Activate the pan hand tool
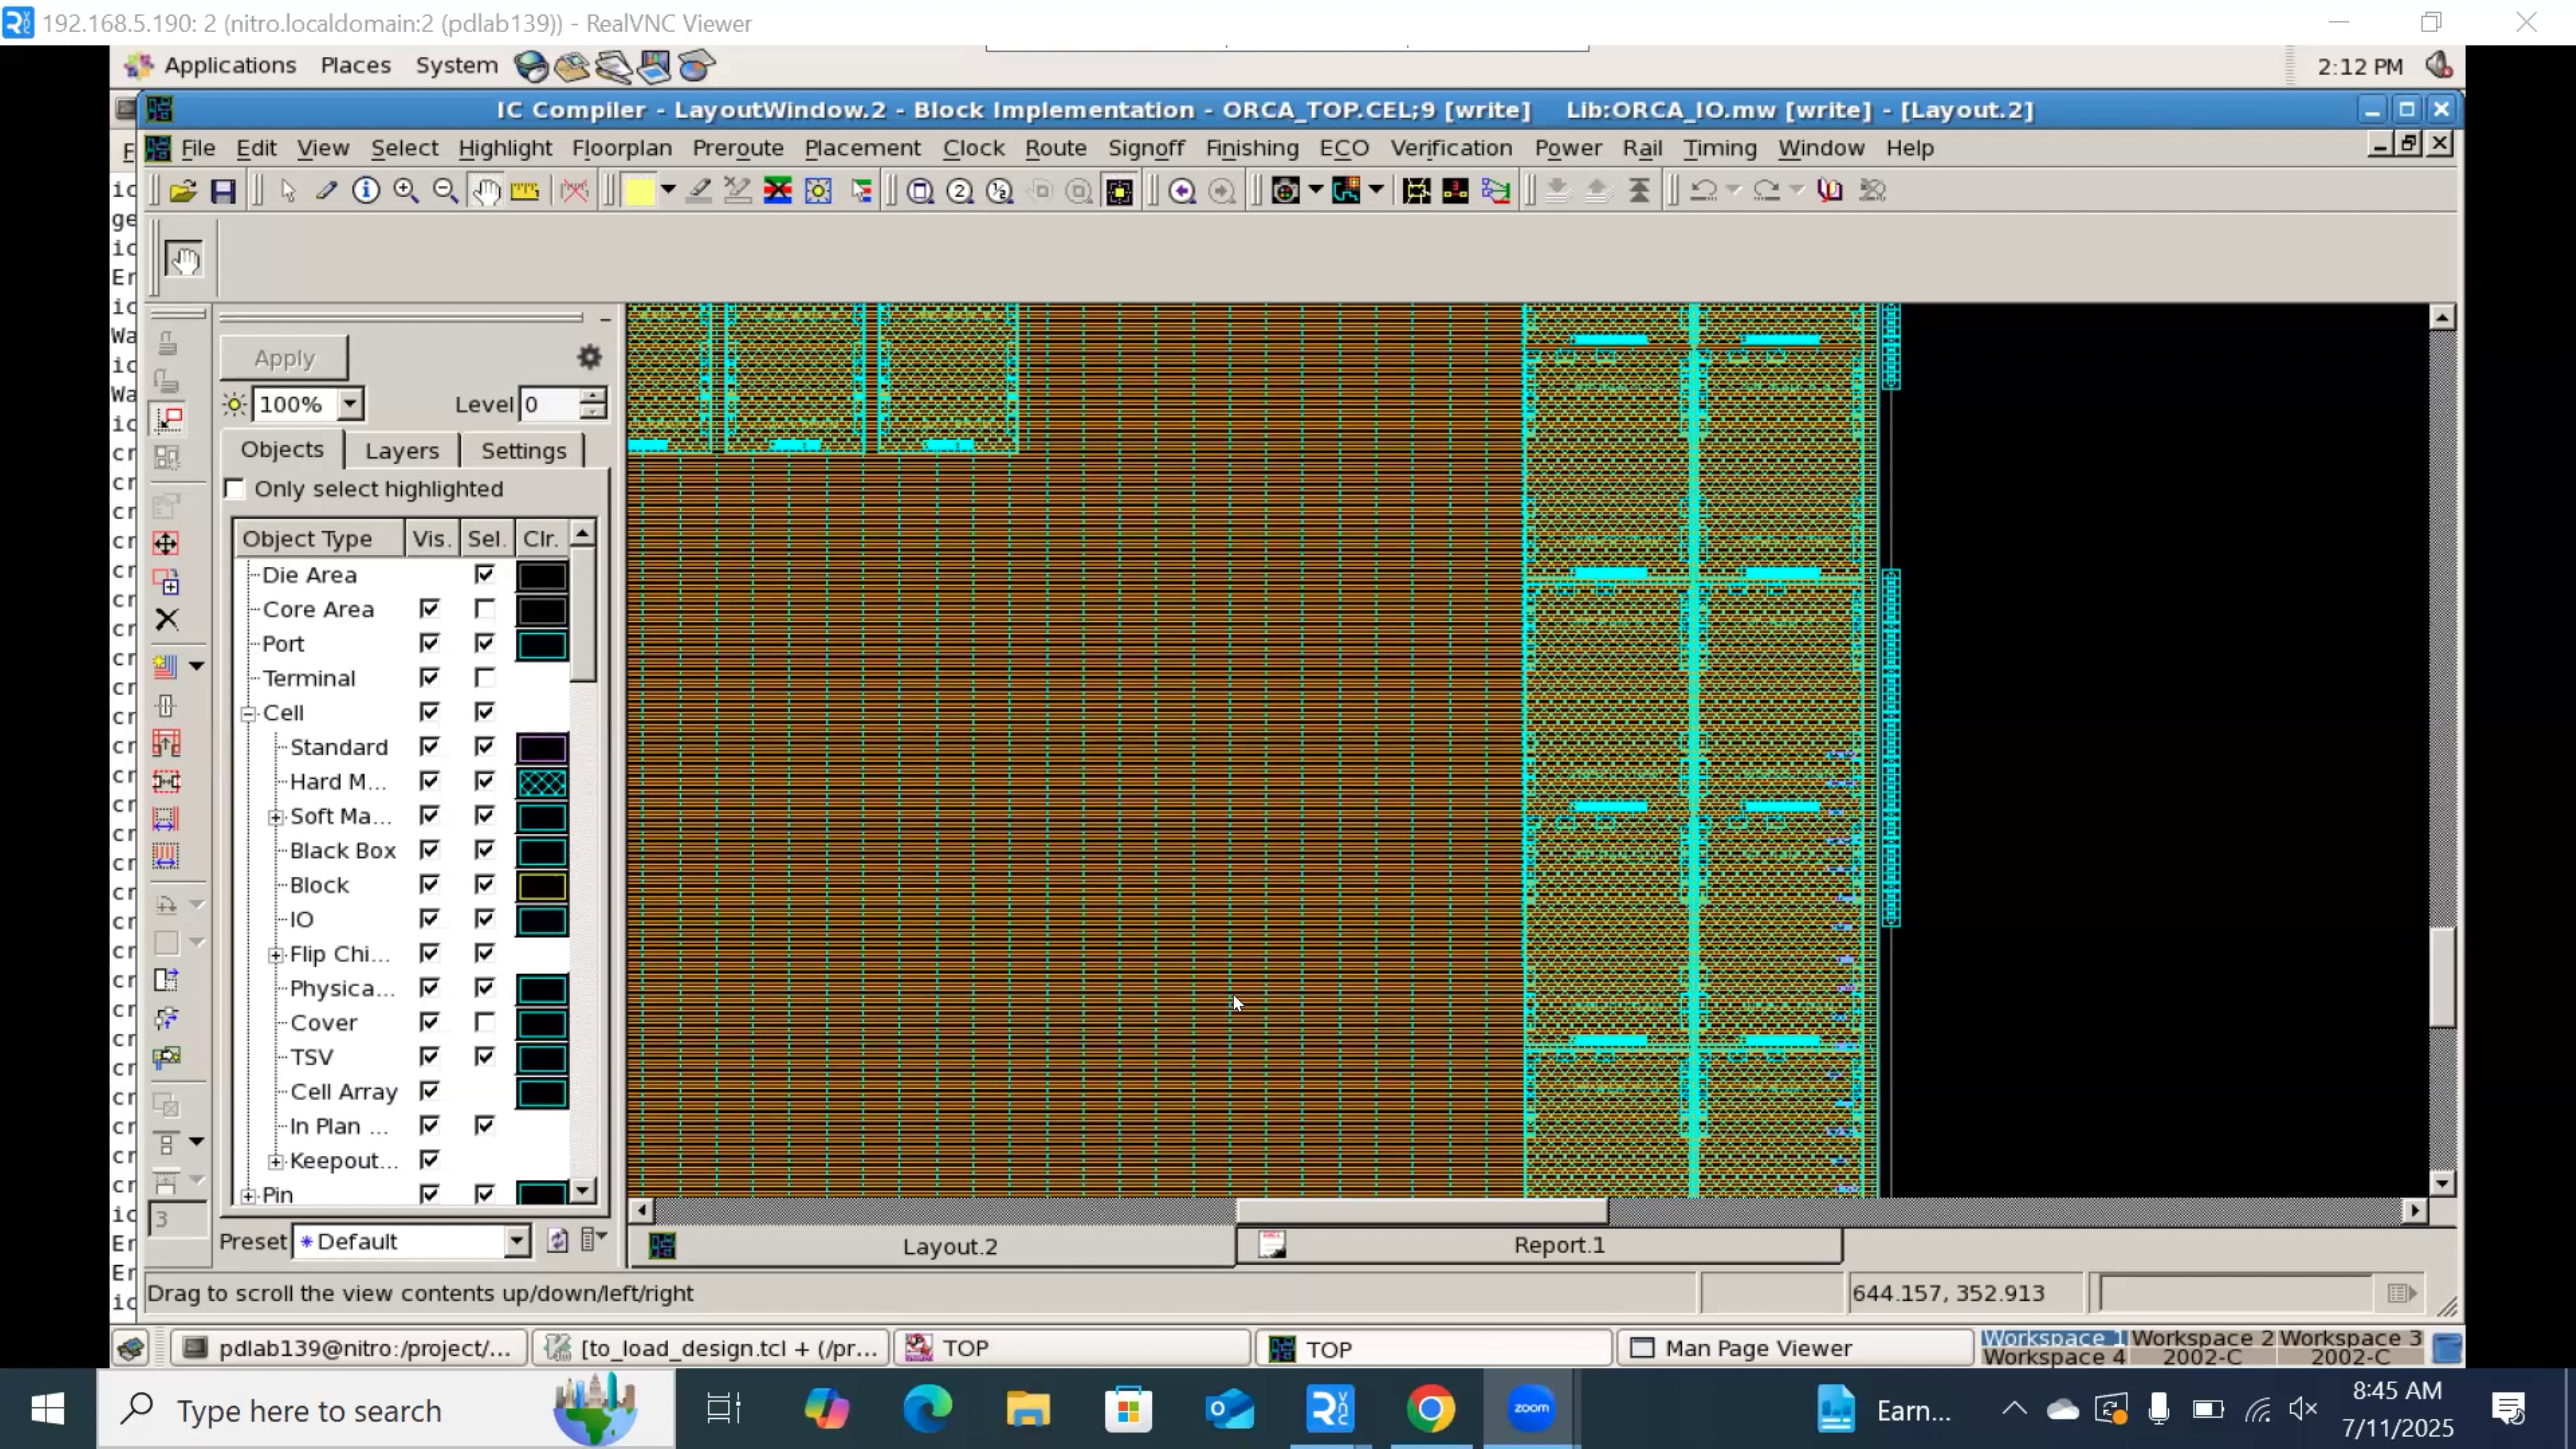 tap(487, 190)
